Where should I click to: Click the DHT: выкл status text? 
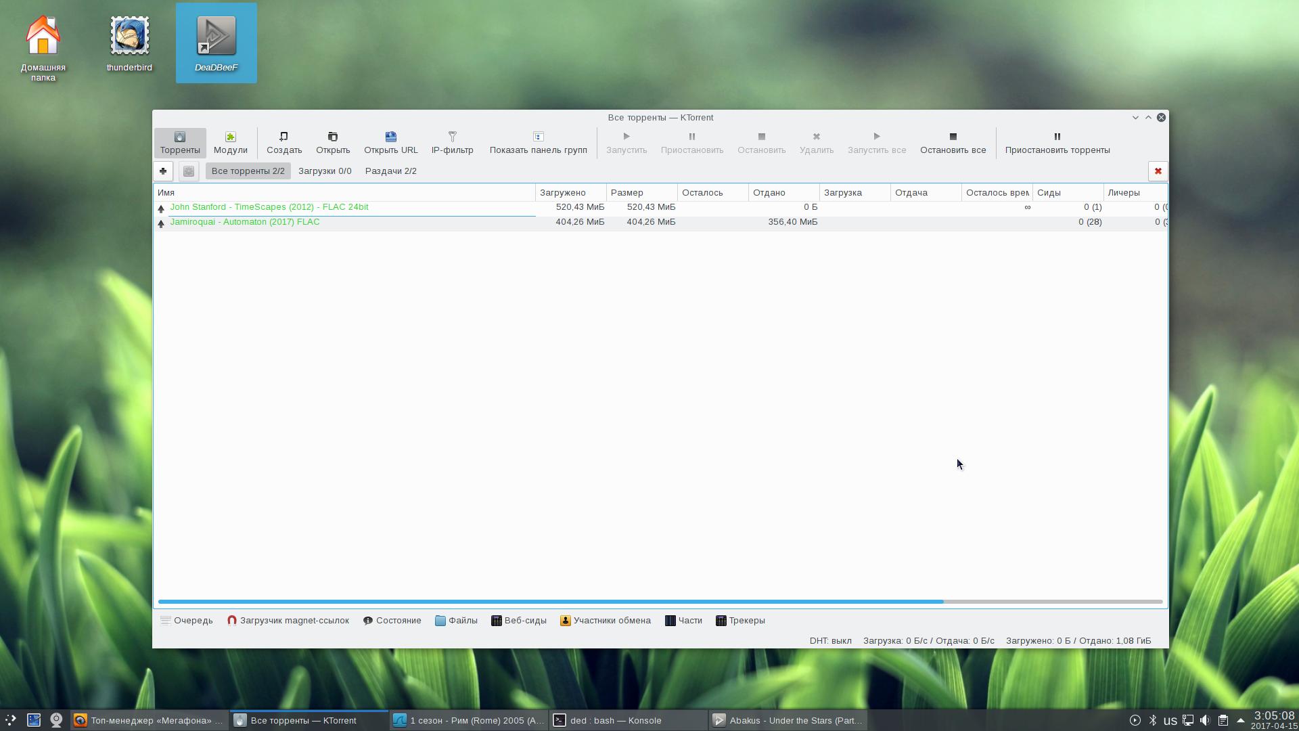point(831,641)
